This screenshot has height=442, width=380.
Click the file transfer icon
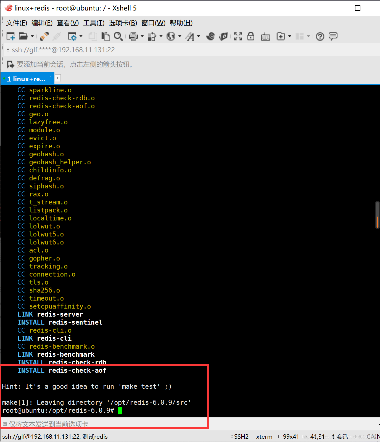coord(152,36)
